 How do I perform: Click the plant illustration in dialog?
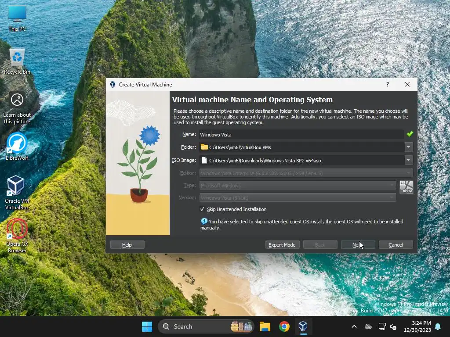(x=138, y=163)
